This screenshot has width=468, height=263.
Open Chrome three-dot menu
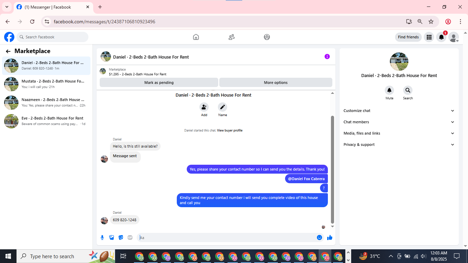pyautogui.click(x=460, y=22)
